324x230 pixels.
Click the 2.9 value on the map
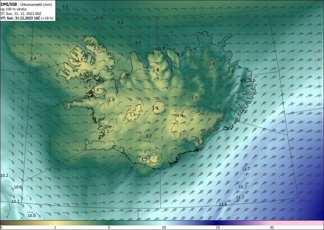click(194, 97)
